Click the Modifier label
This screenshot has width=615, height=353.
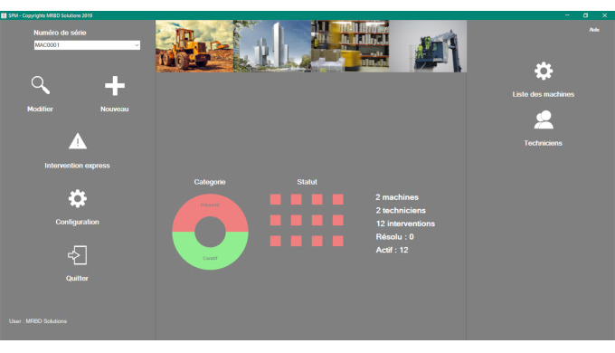(x=40, y=110)
